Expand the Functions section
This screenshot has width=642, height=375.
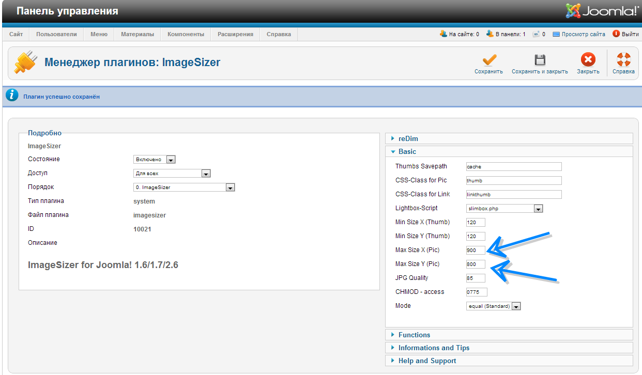(414, 335)
